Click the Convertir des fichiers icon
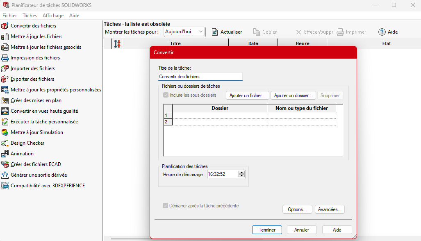The height and width of the screenshot is (241, 421). point(5,26)
